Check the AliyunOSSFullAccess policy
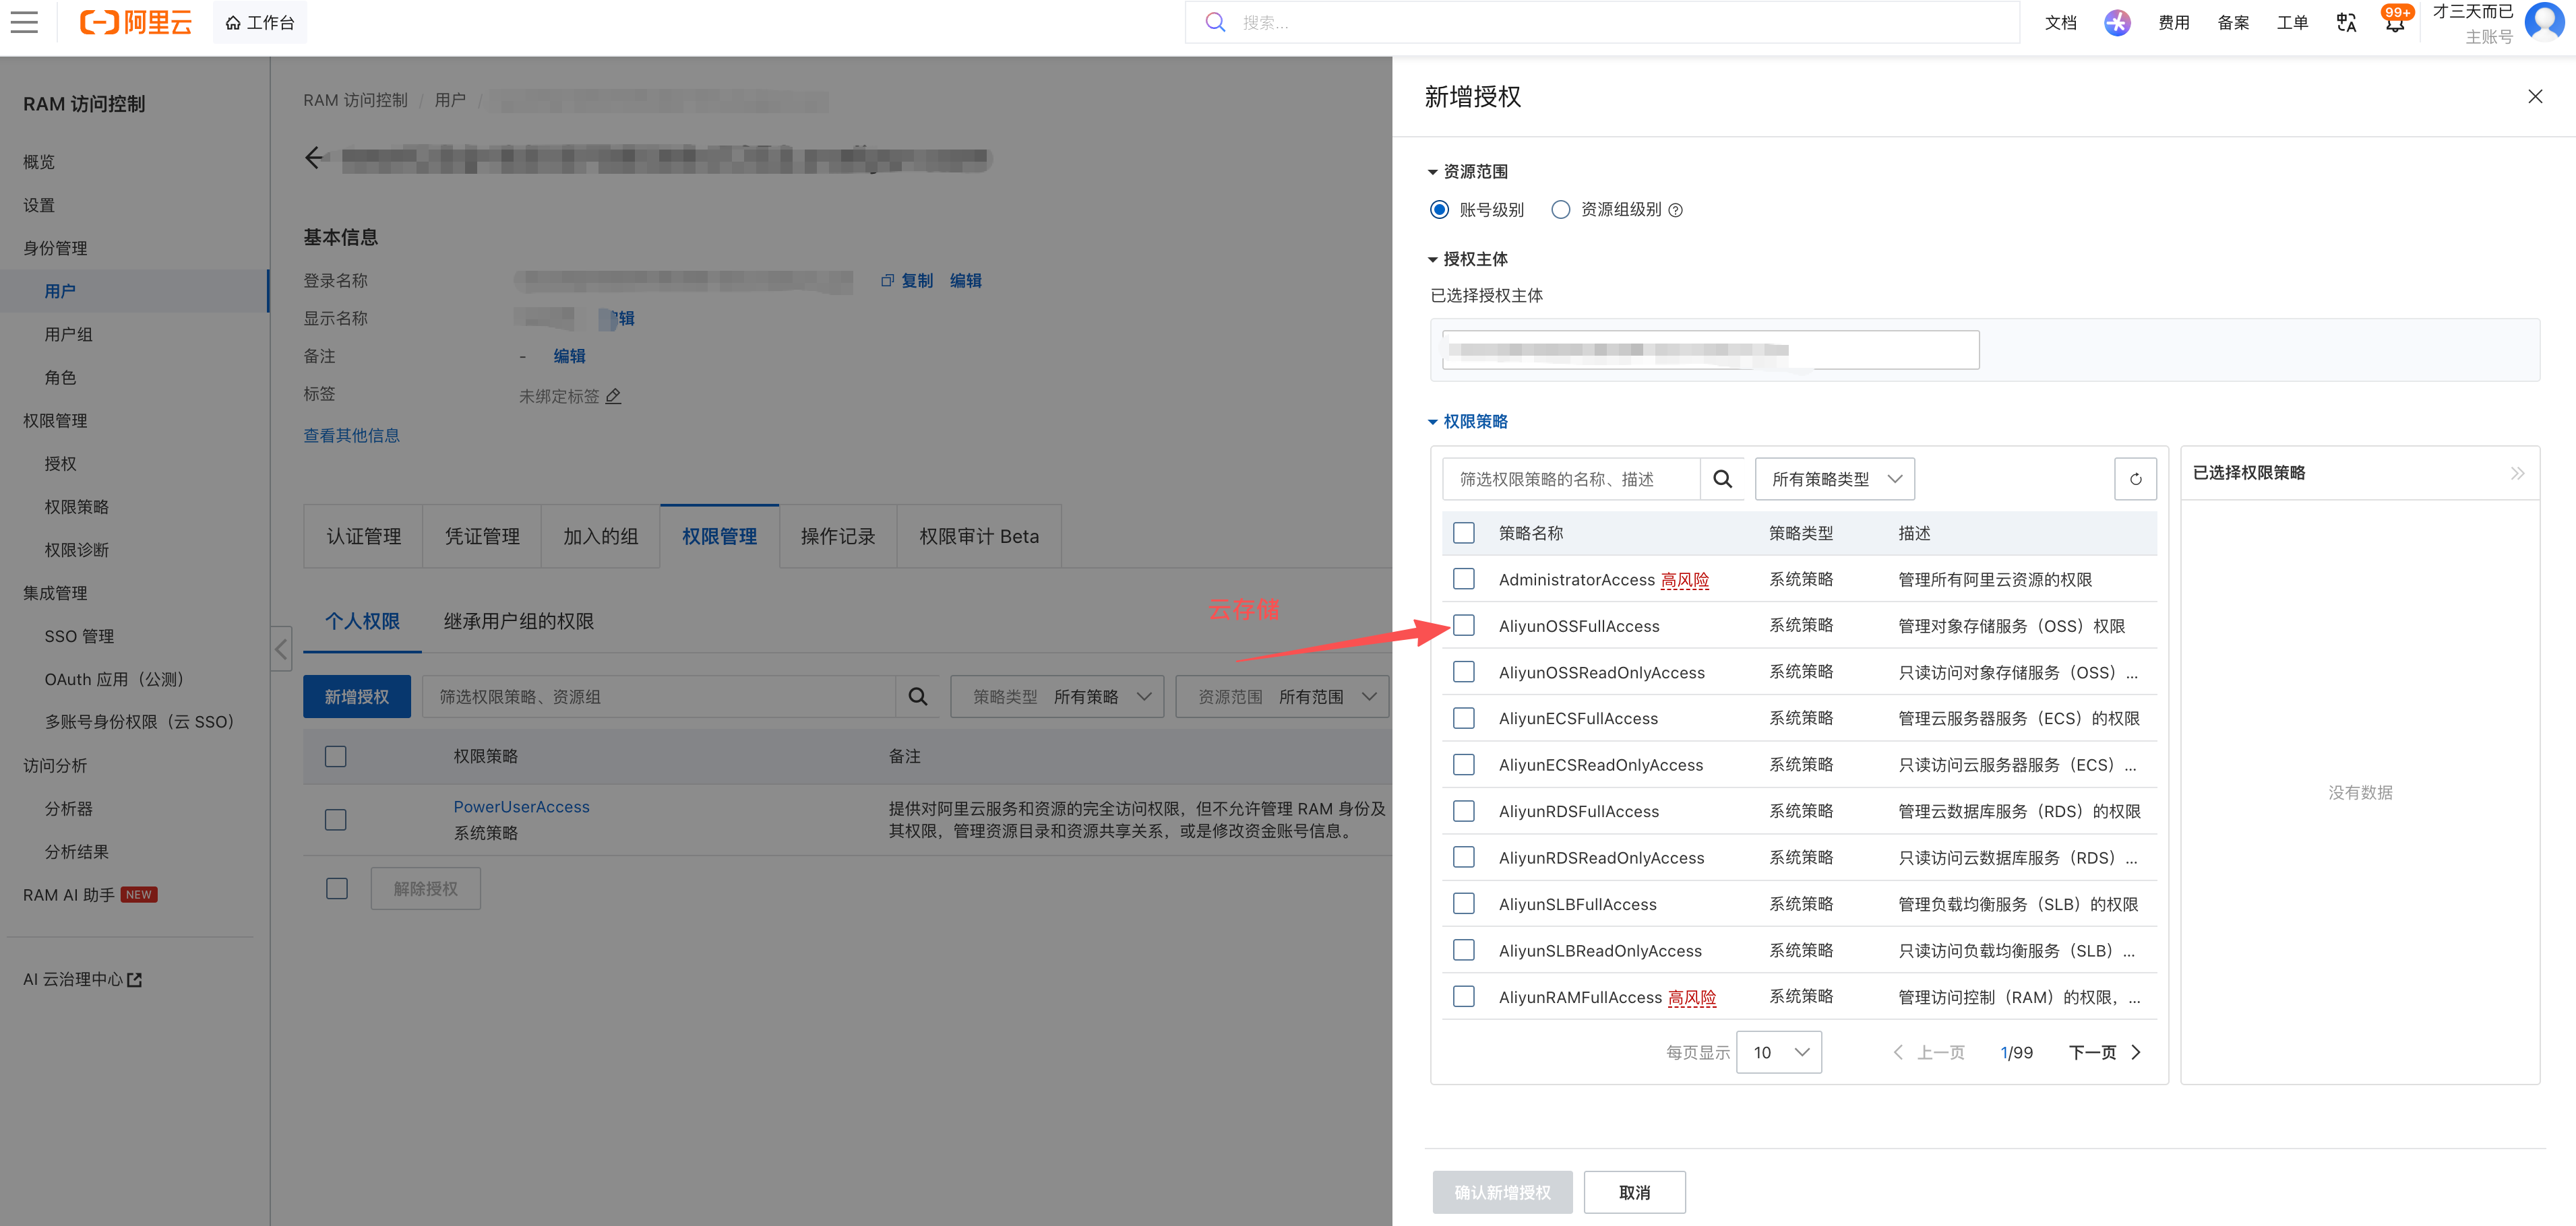This screenshot has height=1226, width=2576. (1464, 626)
